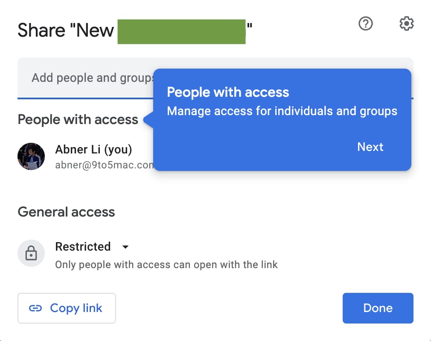Click the abner@9to5mac email address
This screenshot has width=431, height=341.
(x=104, y=165)
